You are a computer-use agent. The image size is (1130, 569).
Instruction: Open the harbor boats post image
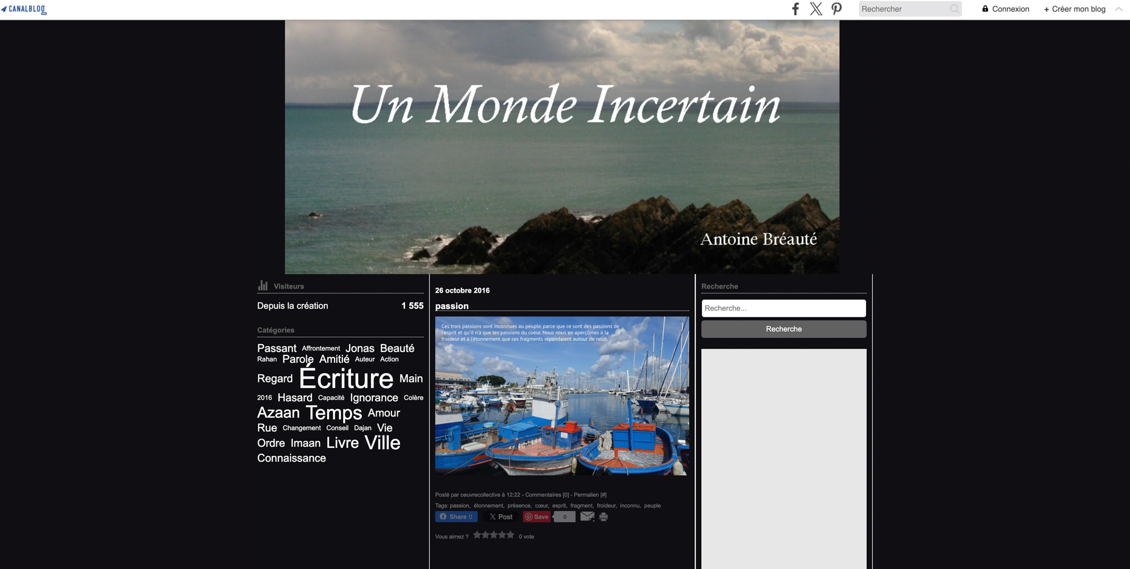[562, 396]
